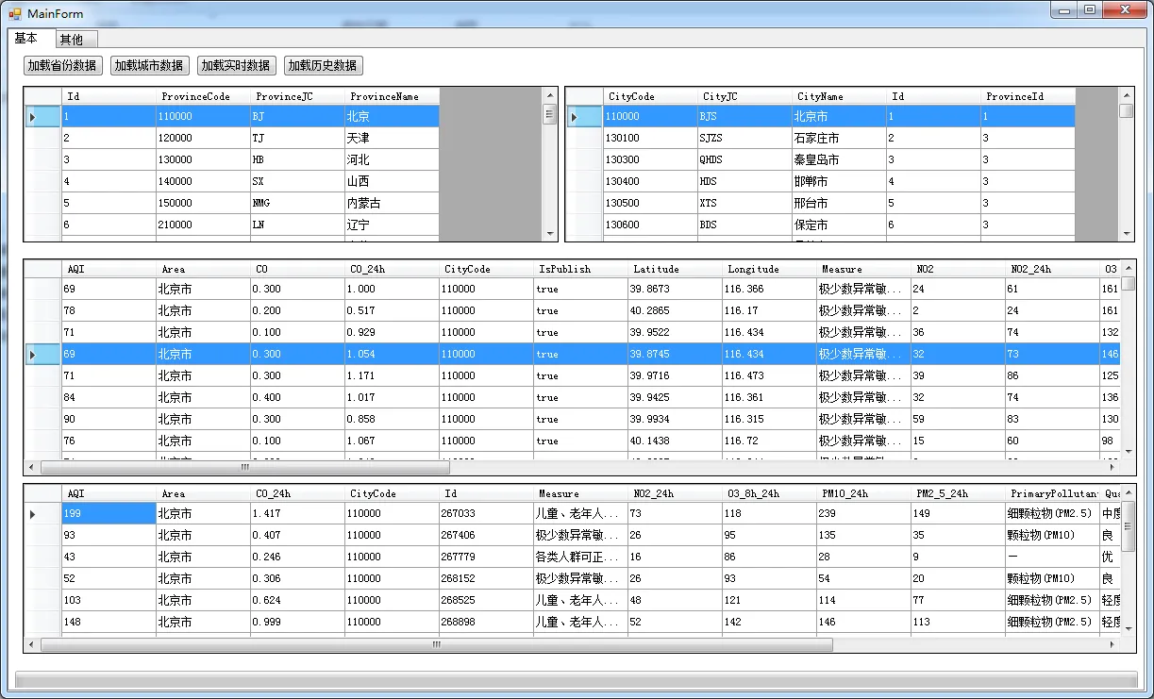Click the progress bar at the window bottom

point(576,680)
